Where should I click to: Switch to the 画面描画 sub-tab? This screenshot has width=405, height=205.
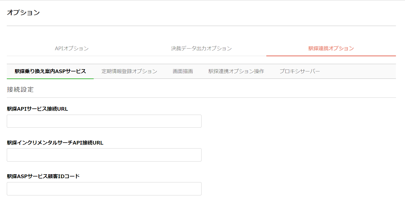coord(183,71)
